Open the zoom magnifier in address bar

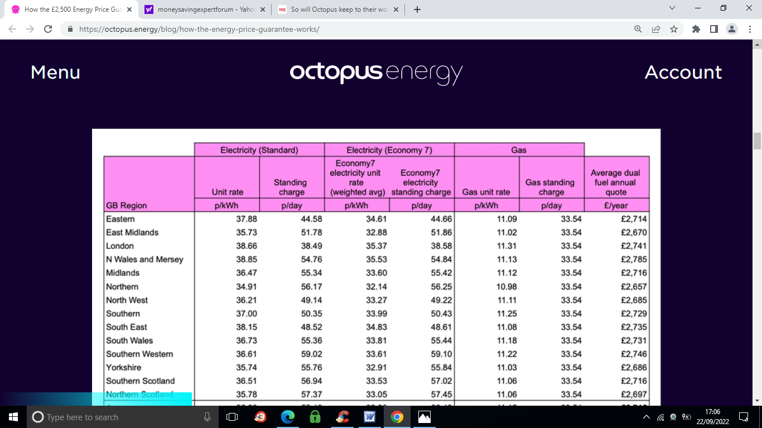tap(638, 29)
